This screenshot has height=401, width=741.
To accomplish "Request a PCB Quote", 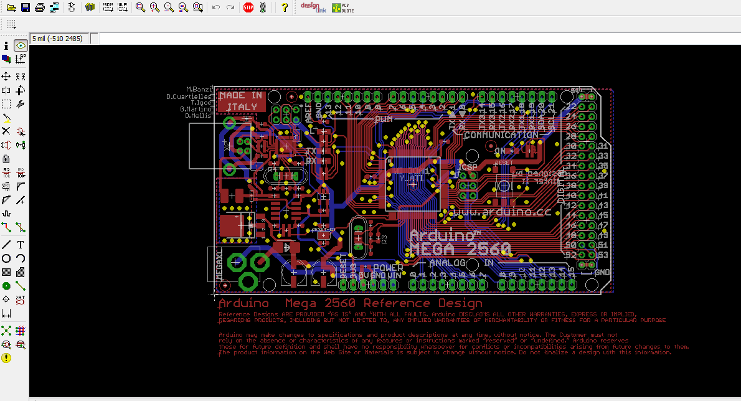I will 342,7.
